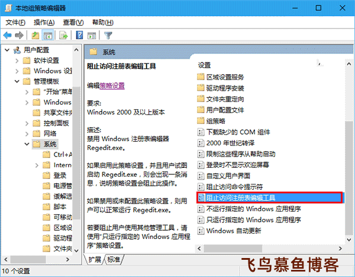Select the Windows 组件 folder in tree
Image resolution: width=355 pixels, height=277 pixels.
click(x=57, y=102)
